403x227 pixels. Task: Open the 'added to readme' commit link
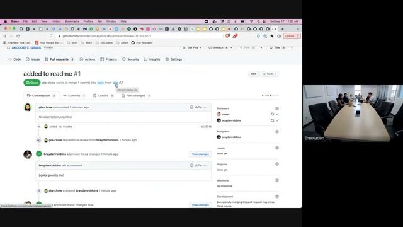point(60,127)
